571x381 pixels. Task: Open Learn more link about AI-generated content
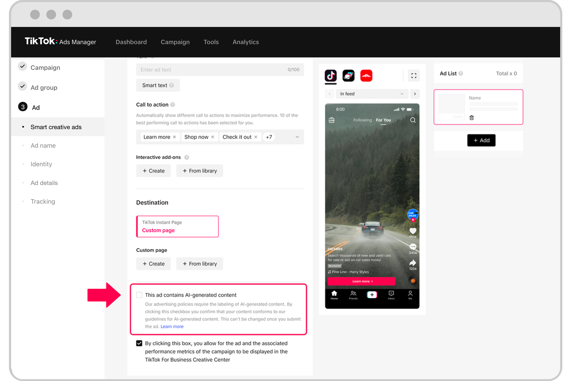[x=172, y=326]
